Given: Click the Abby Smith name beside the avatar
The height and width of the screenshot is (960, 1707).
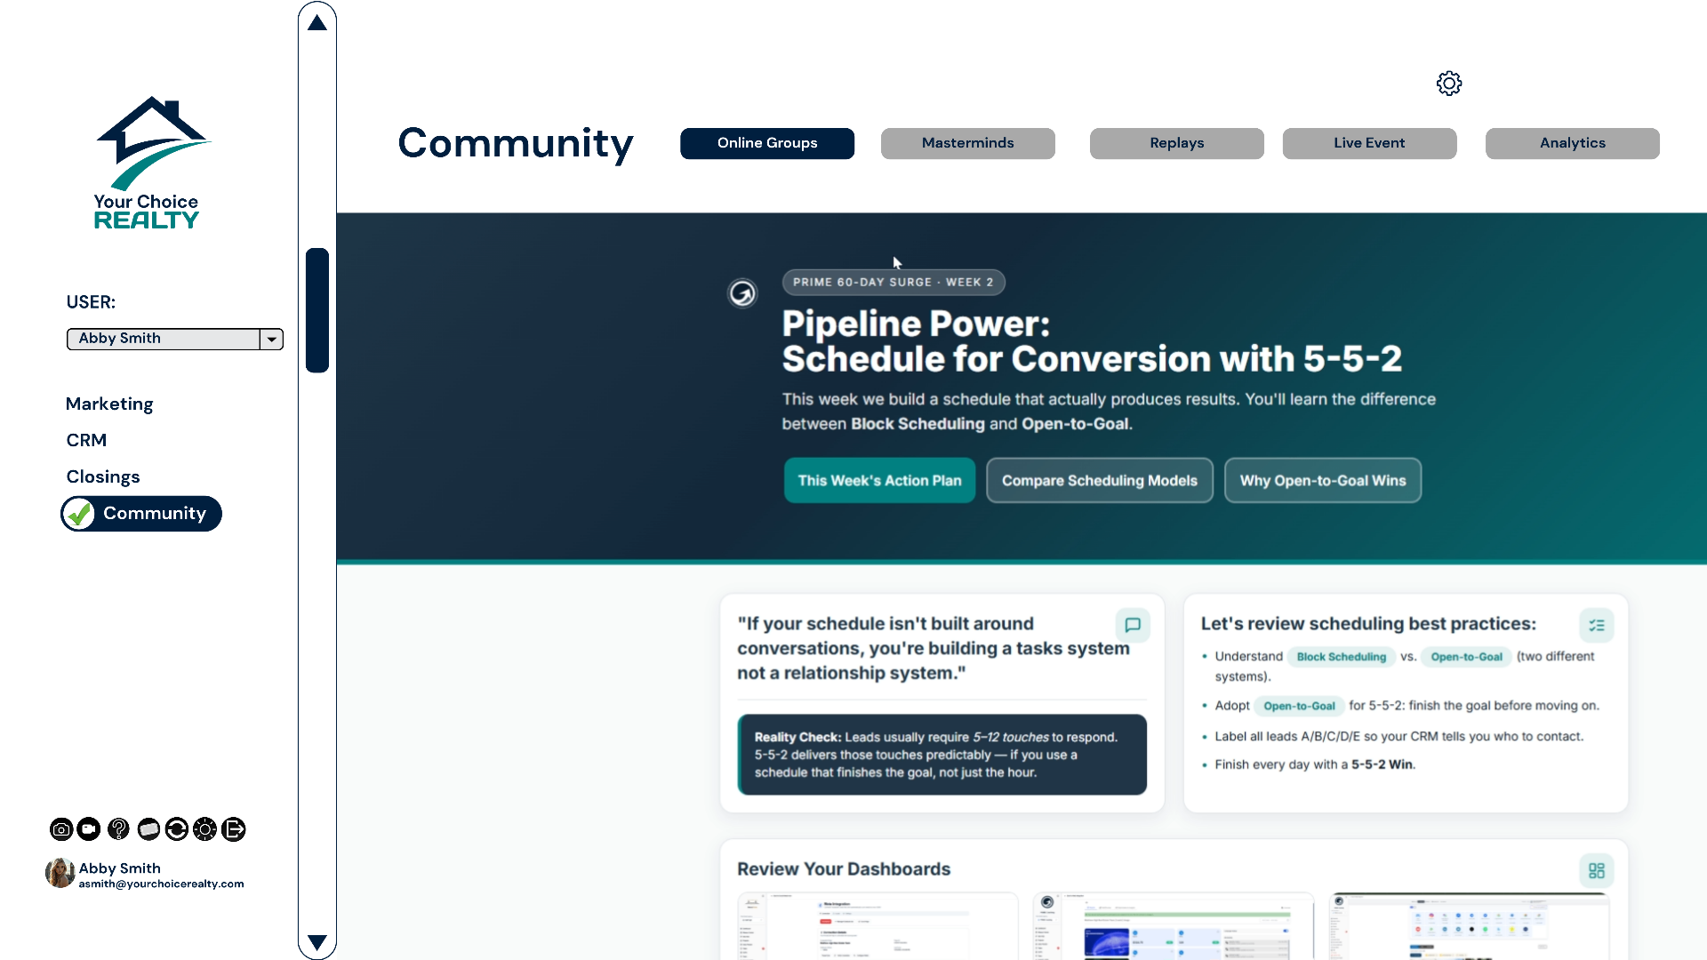Looking at the screenshot, I should point(120,868).
